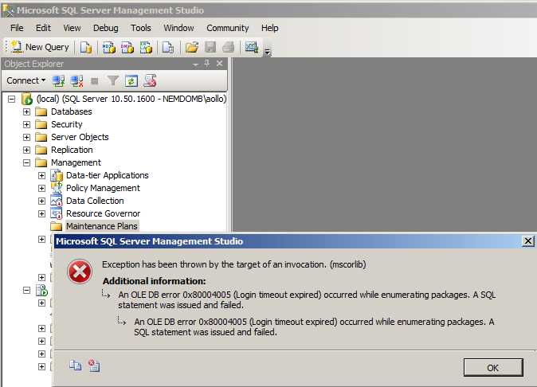
Task: Open the Edit menu
Action: [43, 28]
